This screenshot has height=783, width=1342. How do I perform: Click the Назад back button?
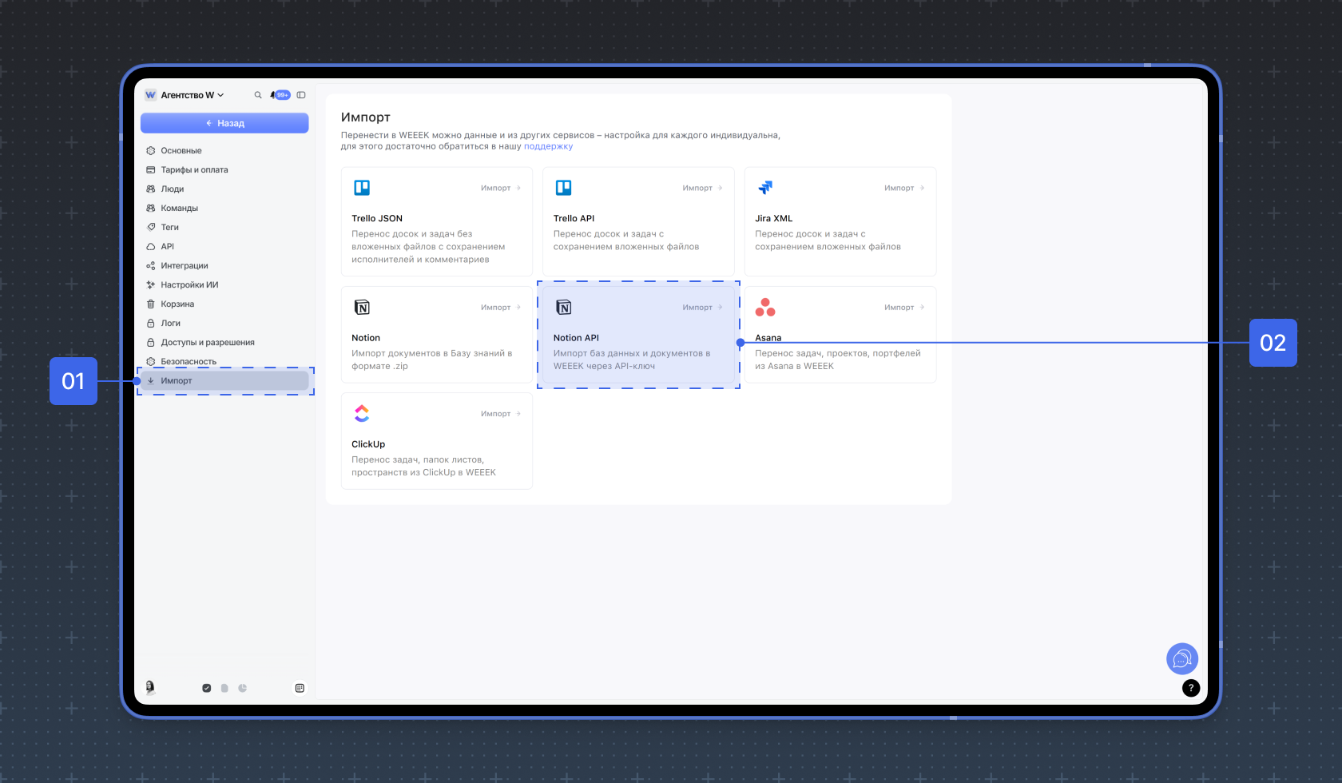[224, 123]
